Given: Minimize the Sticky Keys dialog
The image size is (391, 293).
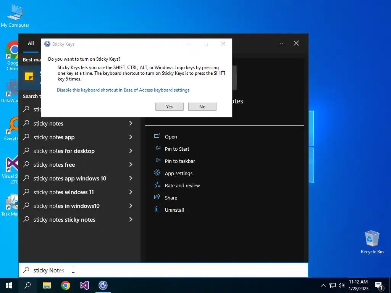Looking at the screenshot, I should tap(189, 44).
